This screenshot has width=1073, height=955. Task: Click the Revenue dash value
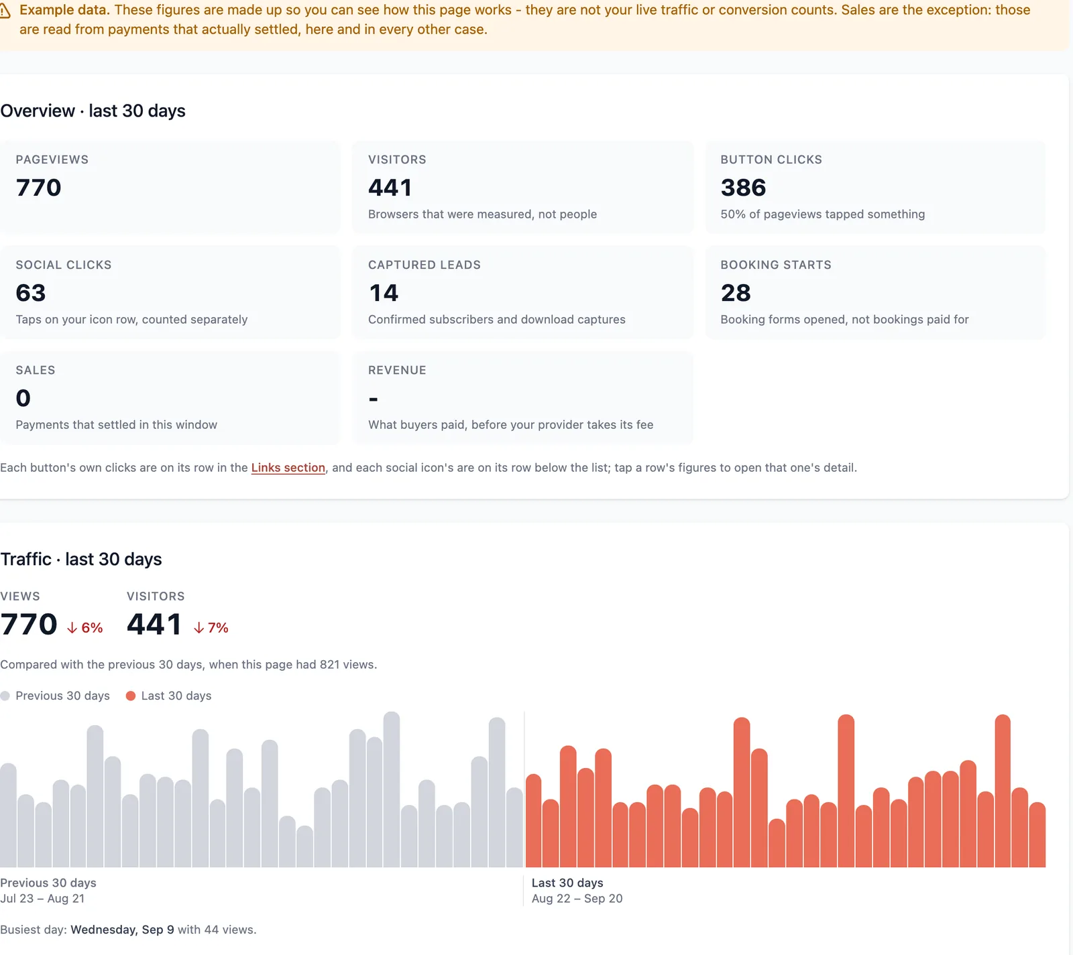pos(374,399)
